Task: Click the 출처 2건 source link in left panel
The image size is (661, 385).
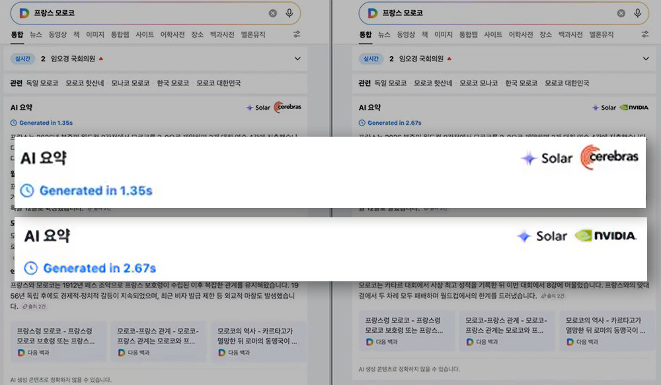Action: point(34,306)
